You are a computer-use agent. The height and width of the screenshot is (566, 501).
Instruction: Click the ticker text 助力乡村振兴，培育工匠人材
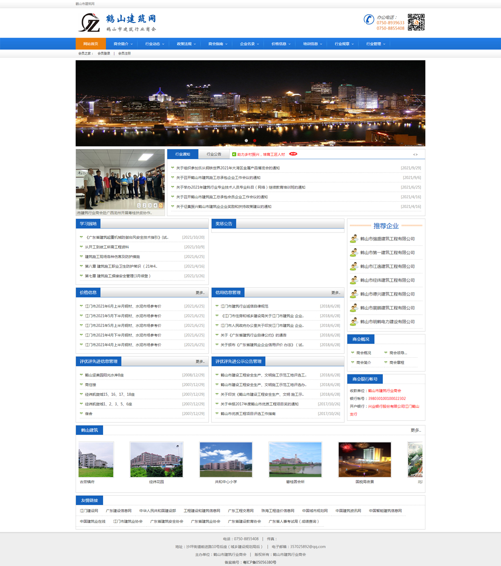tap(261, 154)
